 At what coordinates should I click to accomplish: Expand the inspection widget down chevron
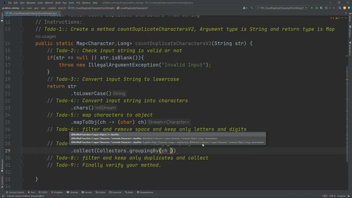point(346,18)
